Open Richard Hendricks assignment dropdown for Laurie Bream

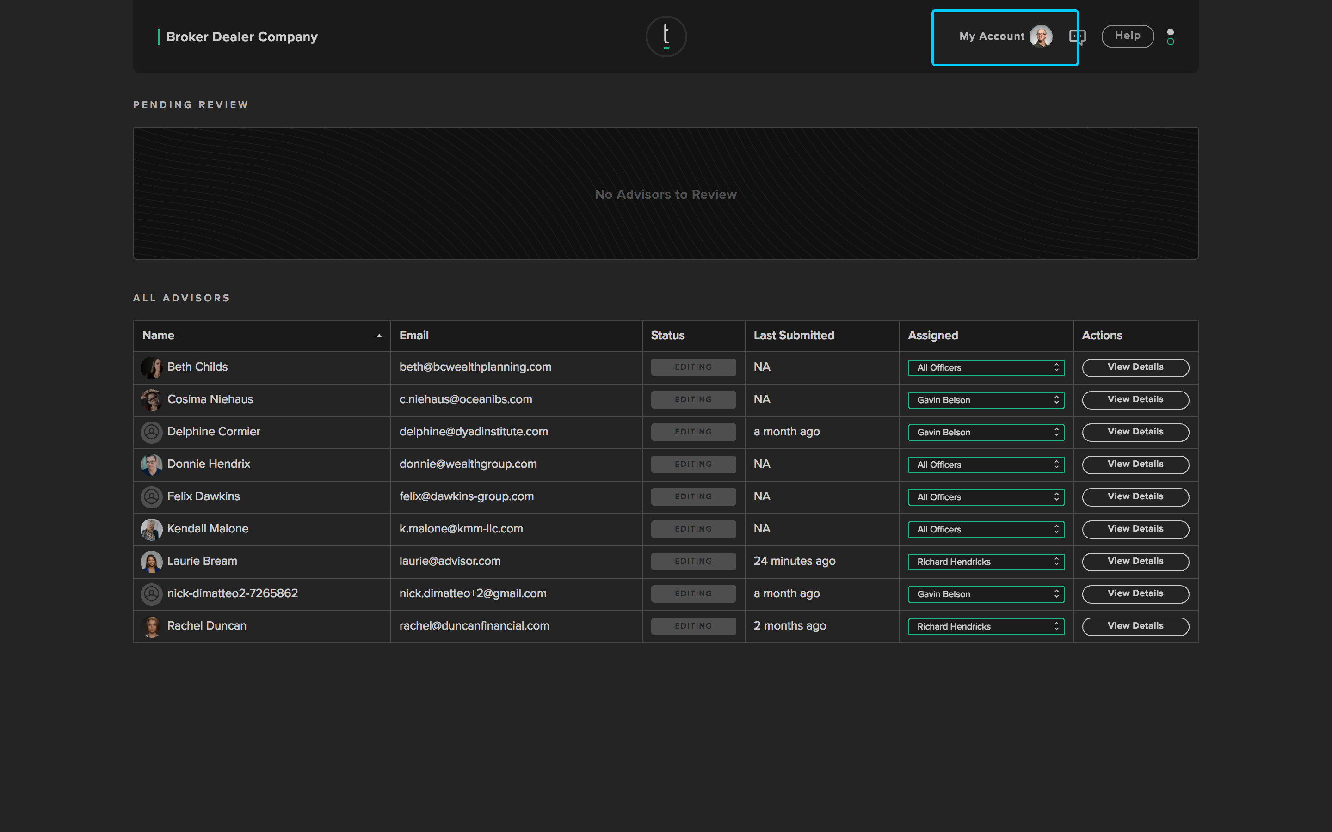click(x=985, y=561)
